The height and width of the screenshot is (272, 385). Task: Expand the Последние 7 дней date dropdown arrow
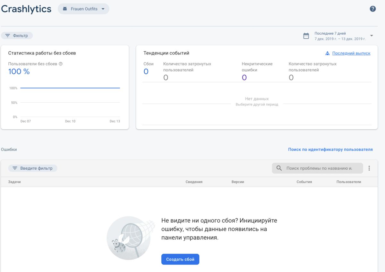(x=372, y=36)
